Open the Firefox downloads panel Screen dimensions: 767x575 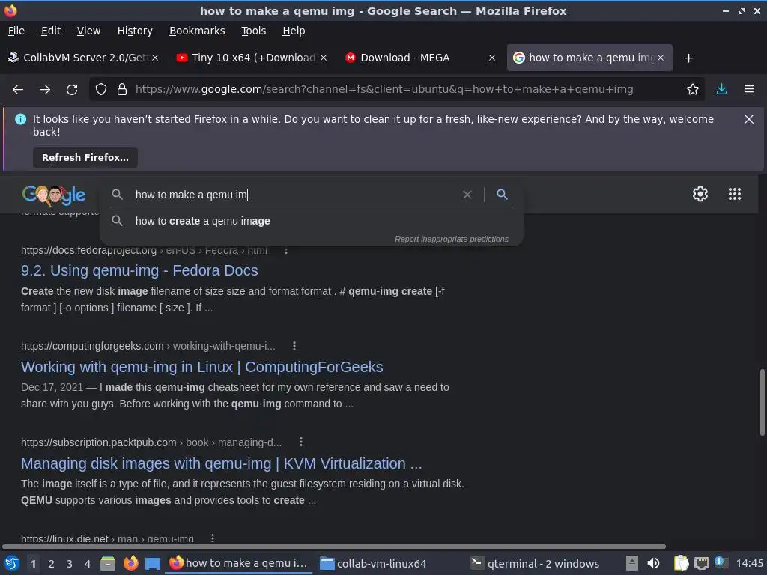(721, 90)
